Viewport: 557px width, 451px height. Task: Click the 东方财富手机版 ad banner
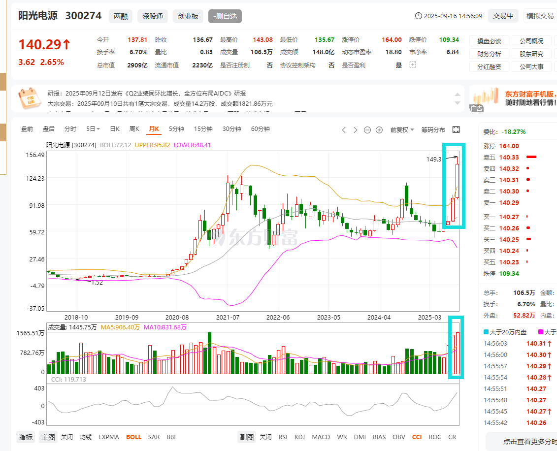coord(513,98)
